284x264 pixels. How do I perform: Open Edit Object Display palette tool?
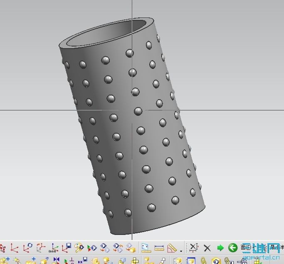79,248
